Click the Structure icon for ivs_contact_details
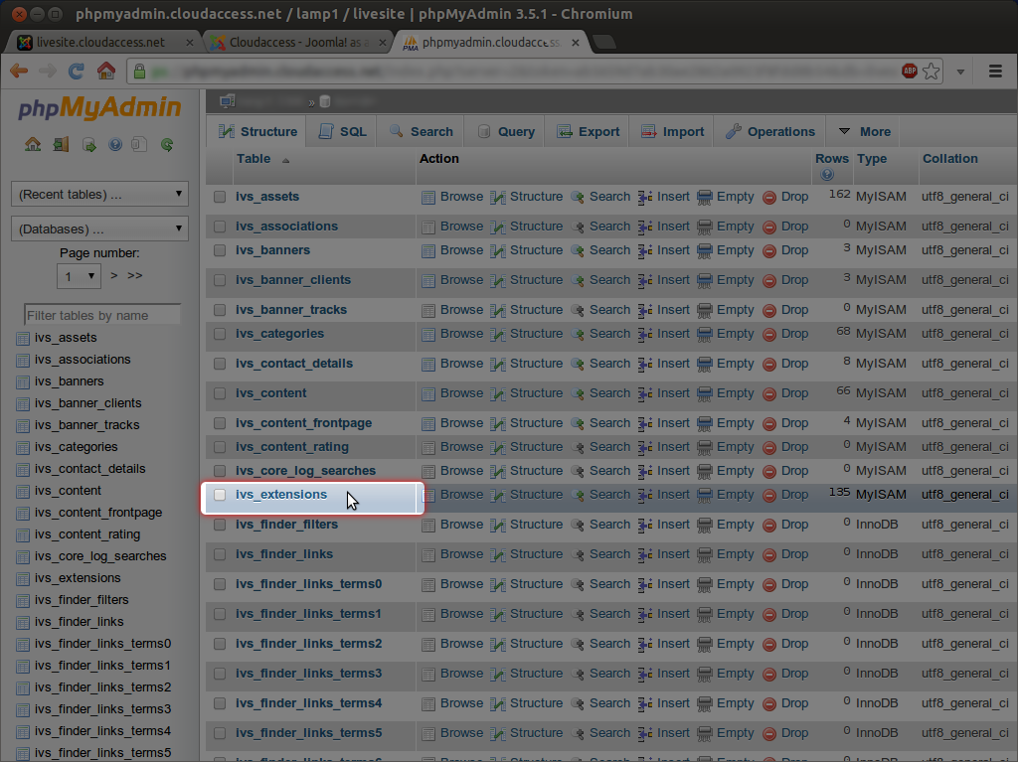 (498, 365)
